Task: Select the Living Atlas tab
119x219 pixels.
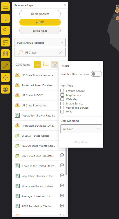Action: point(40,31)
